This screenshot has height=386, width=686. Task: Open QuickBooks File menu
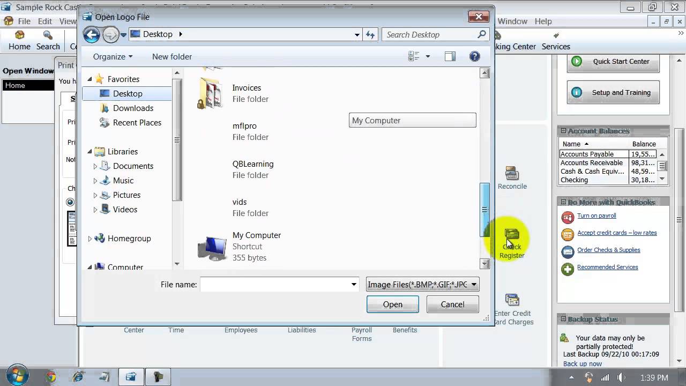point(24,21)
